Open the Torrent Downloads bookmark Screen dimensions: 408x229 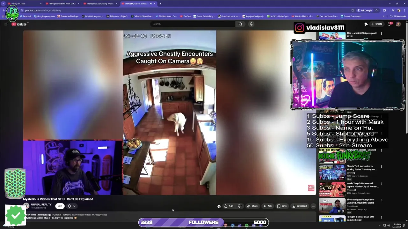(x=351, y=16)
